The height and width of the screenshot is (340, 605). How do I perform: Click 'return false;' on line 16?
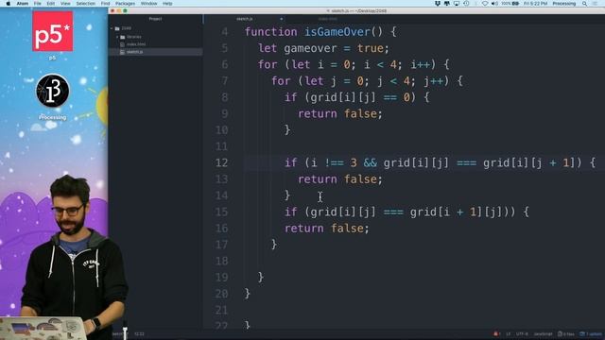(x=327, y=229)
